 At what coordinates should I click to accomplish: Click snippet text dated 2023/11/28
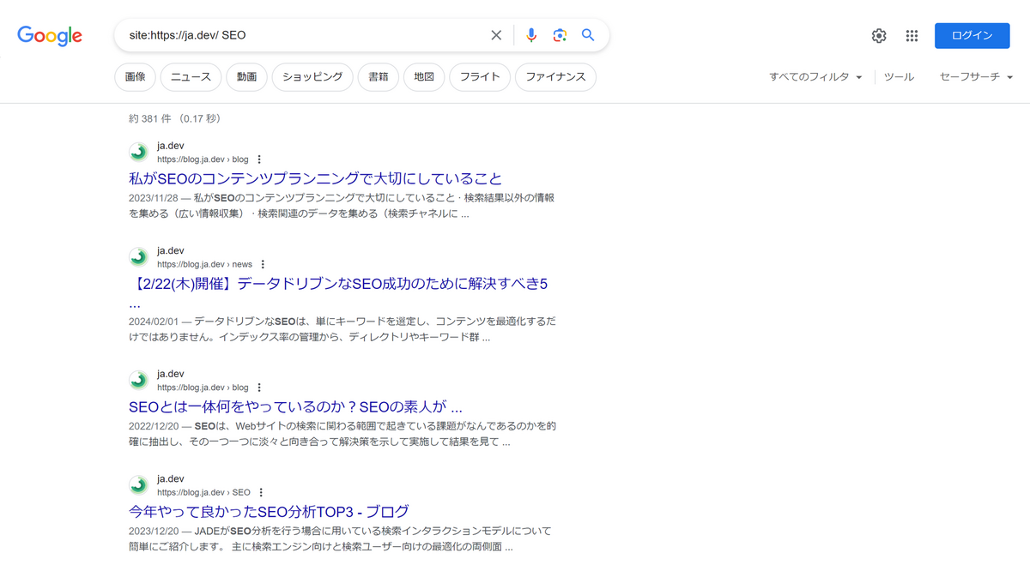(342, 206)
